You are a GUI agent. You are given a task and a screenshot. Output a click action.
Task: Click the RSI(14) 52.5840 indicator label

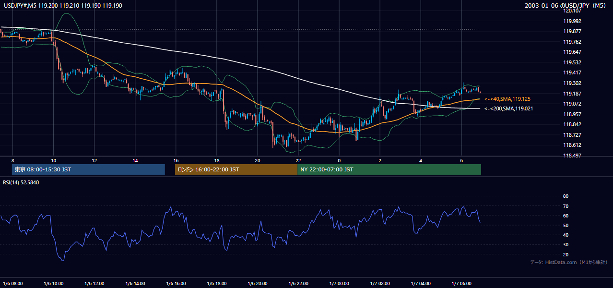[x=21, y=182]
